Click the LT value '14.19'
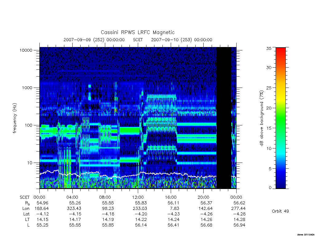315x236 pixels. pos(108,219)
